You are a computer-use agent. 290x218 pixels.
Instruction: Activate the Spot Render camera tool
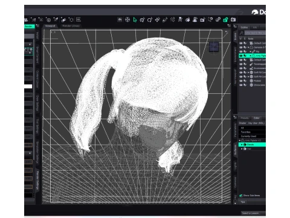202,19
